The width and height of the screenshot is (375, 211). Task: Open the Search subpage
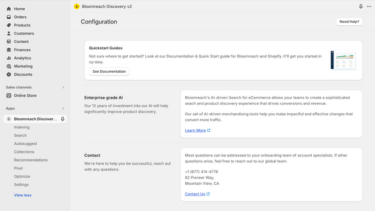[x=21, y=135]
